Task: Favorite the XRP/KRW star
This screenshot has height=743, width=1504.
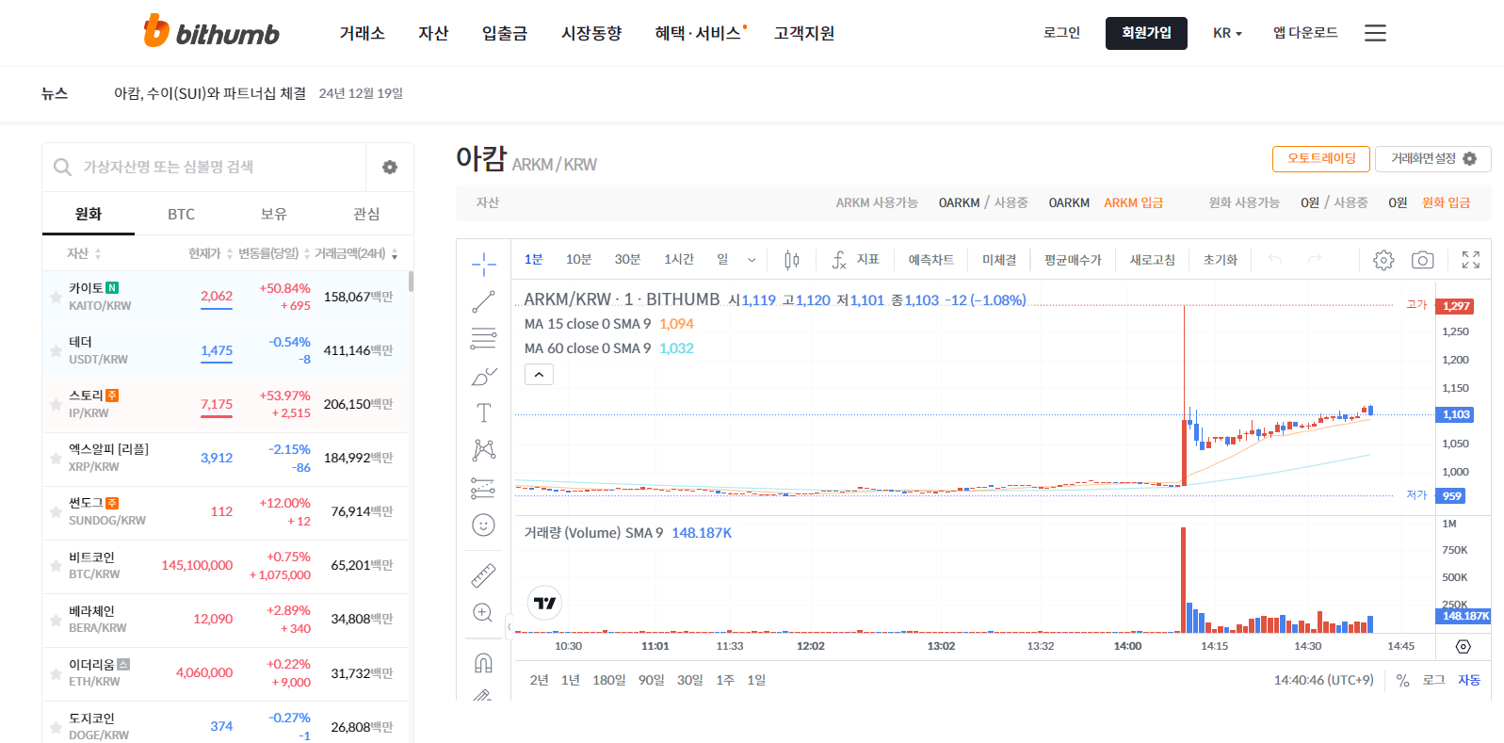Action: point(56,459)
